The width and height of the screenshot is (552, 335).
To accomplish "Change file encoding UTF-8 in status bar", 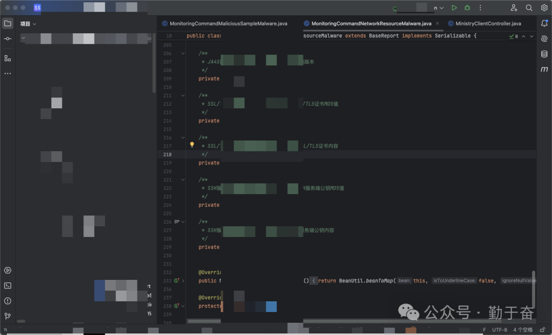I will point(499,330).
